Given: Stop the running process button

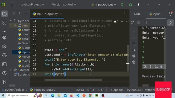Looking at the screenshot, I should coord(139,23).
